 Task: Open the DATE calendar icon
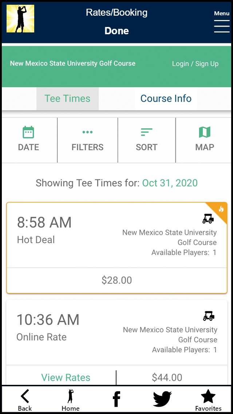[x=29, y=132]
